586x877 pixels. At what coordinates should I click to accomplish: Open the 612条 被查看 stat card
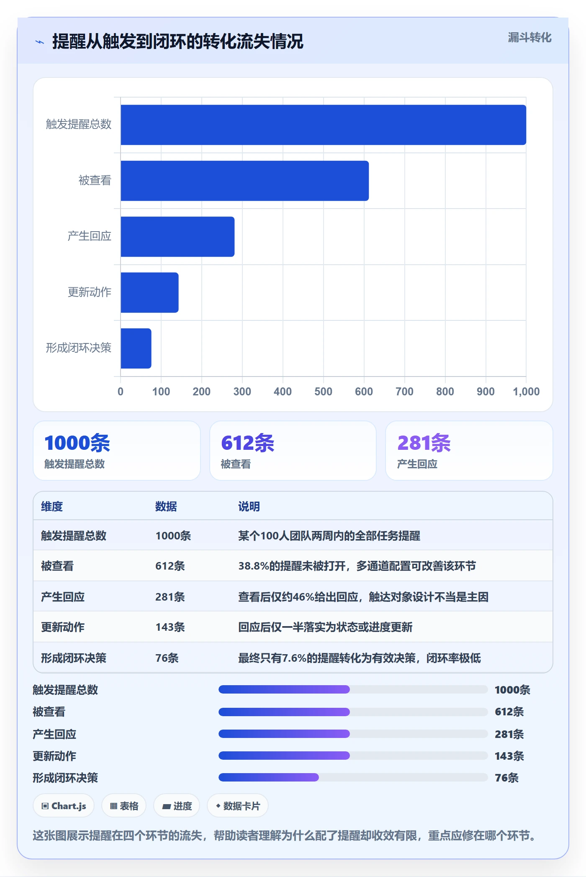pyautogui.click(x=293, y=451)
